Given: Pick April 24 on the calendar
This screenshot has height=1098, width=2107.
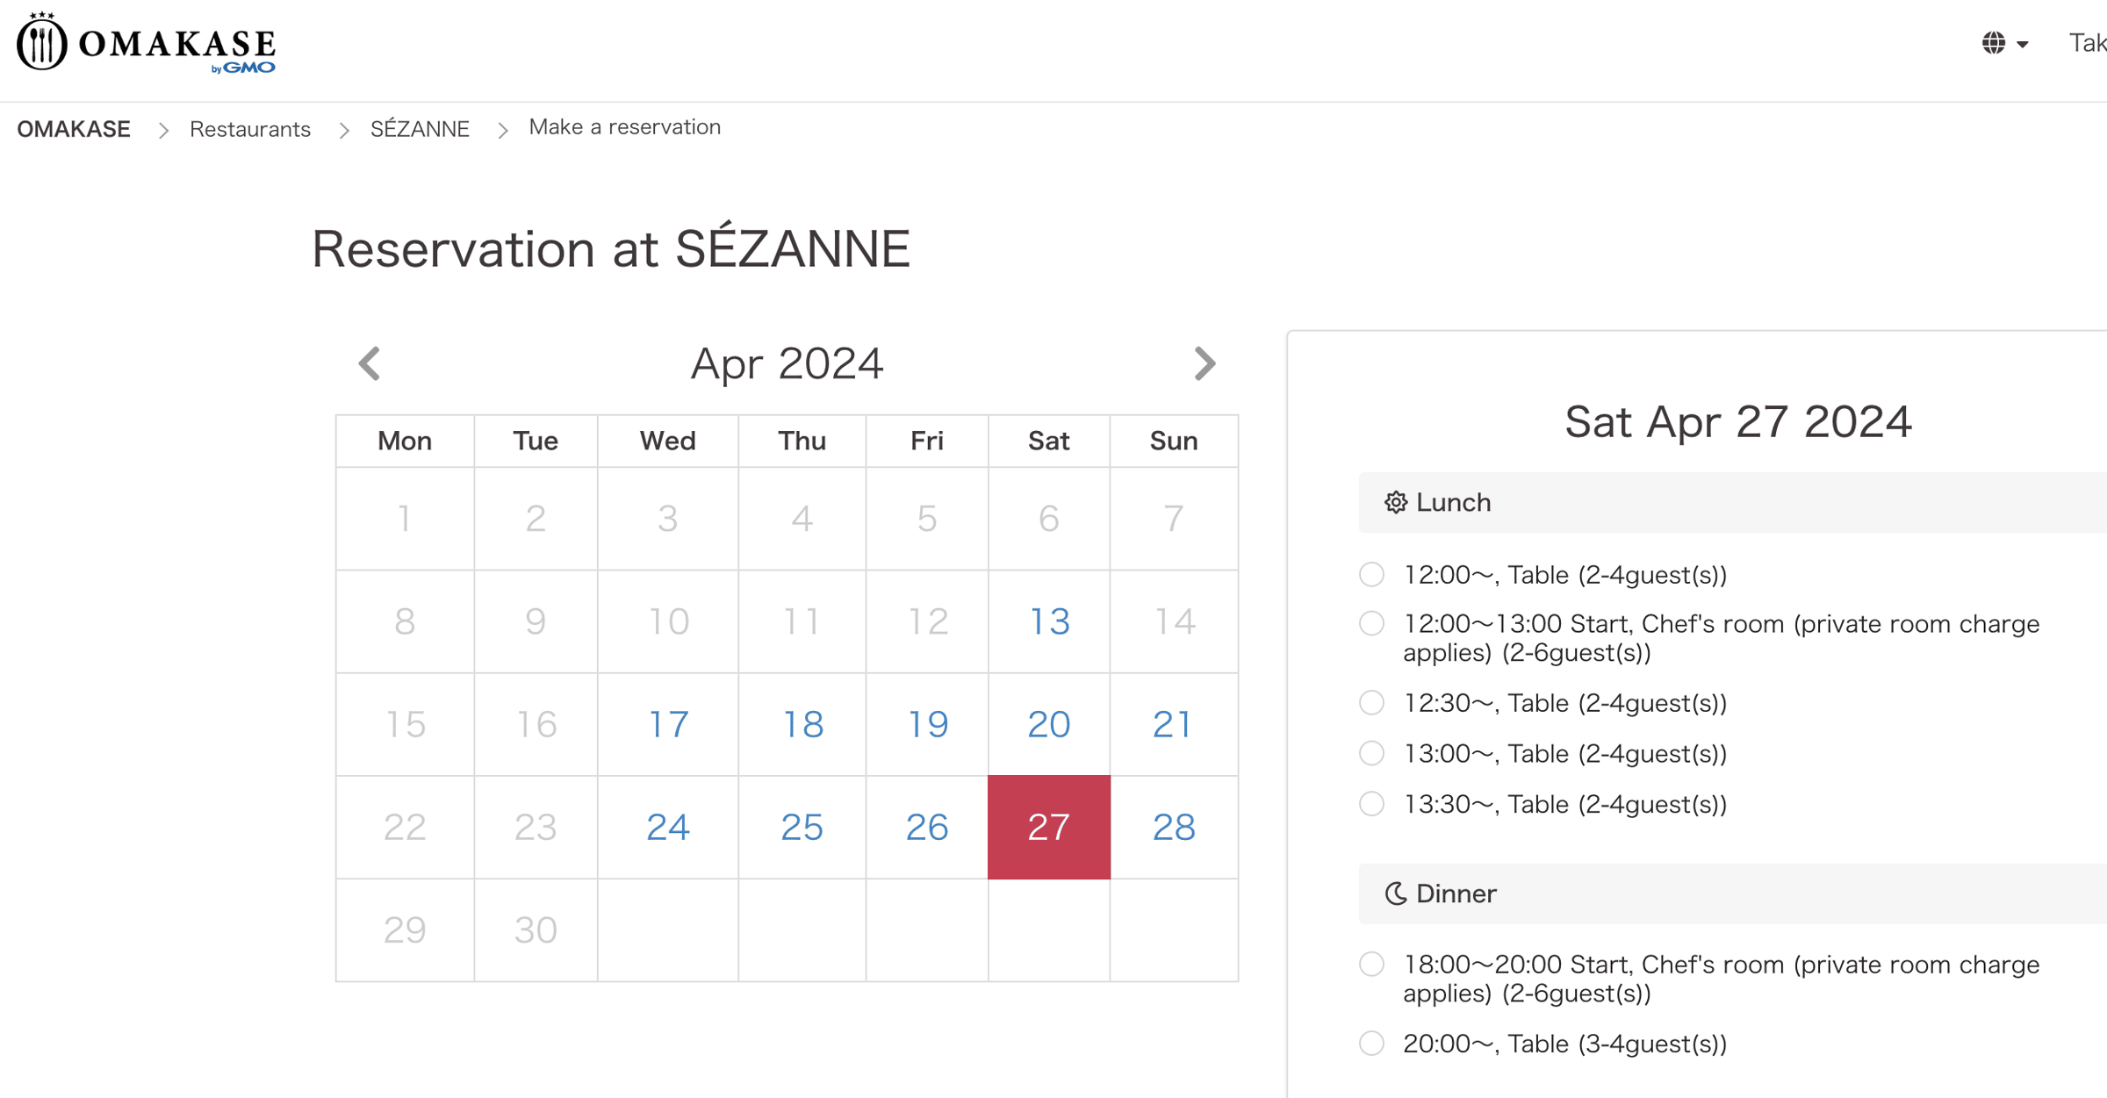Looking at the screenshot, I should [668, 828].
